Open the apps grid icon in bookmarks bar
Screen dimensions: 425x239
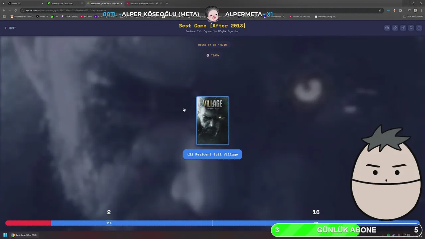pos(4,16)
